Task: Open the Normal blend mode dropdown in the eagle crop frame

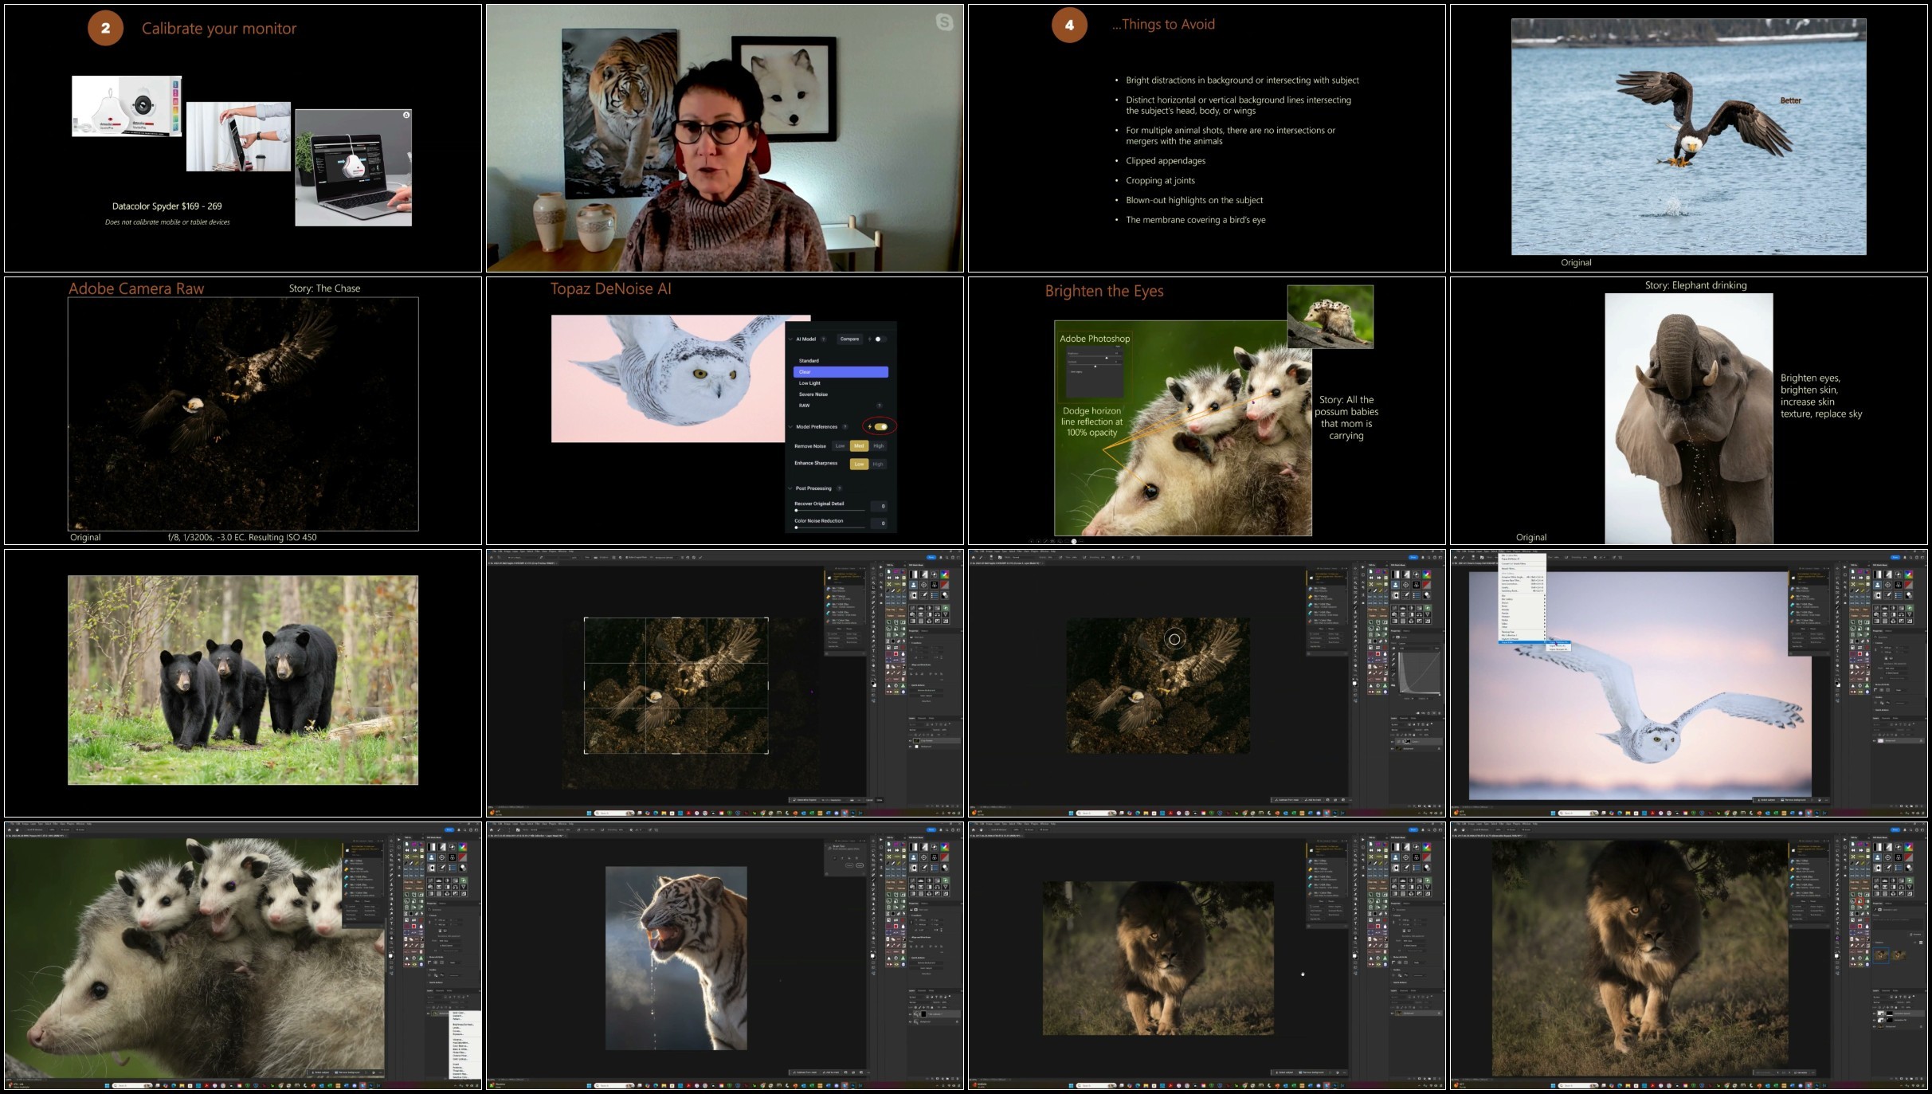Action: point(919,730)
